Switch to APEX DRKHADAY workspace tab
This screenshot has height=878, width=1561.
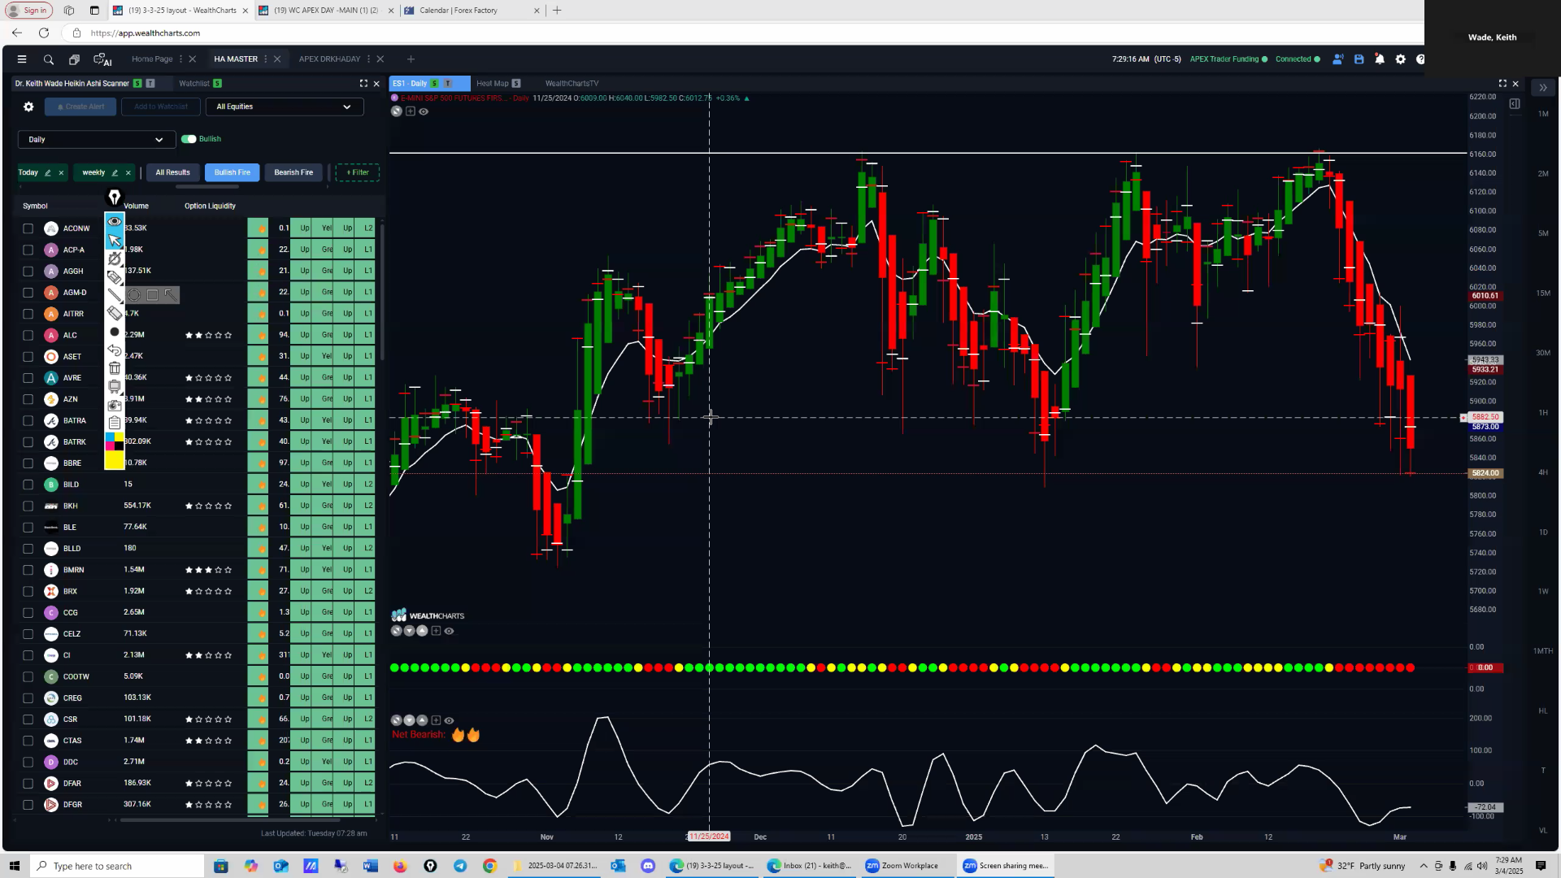[x=329, y=59]
